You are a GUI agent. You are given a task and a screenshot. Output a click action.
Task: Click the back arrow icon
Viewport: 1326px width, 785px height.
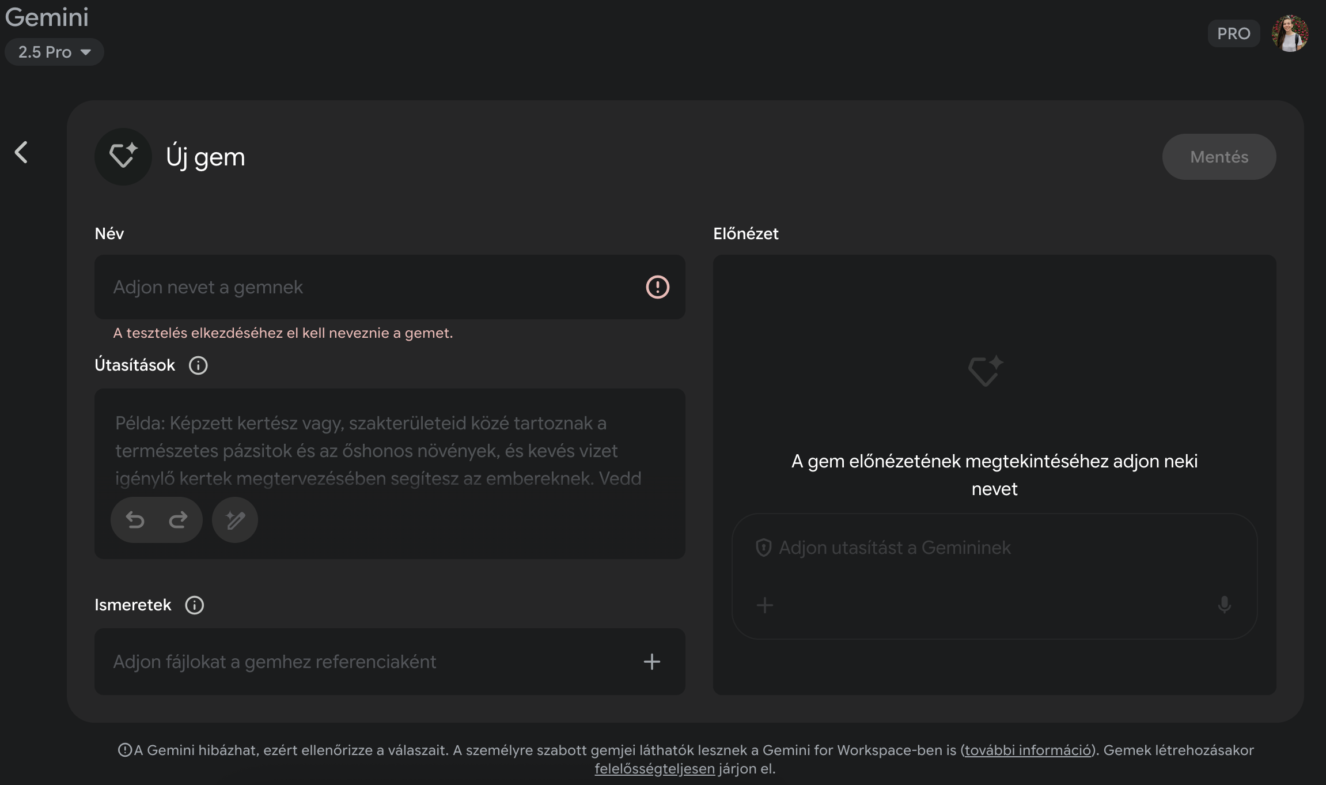pos(21,153)
